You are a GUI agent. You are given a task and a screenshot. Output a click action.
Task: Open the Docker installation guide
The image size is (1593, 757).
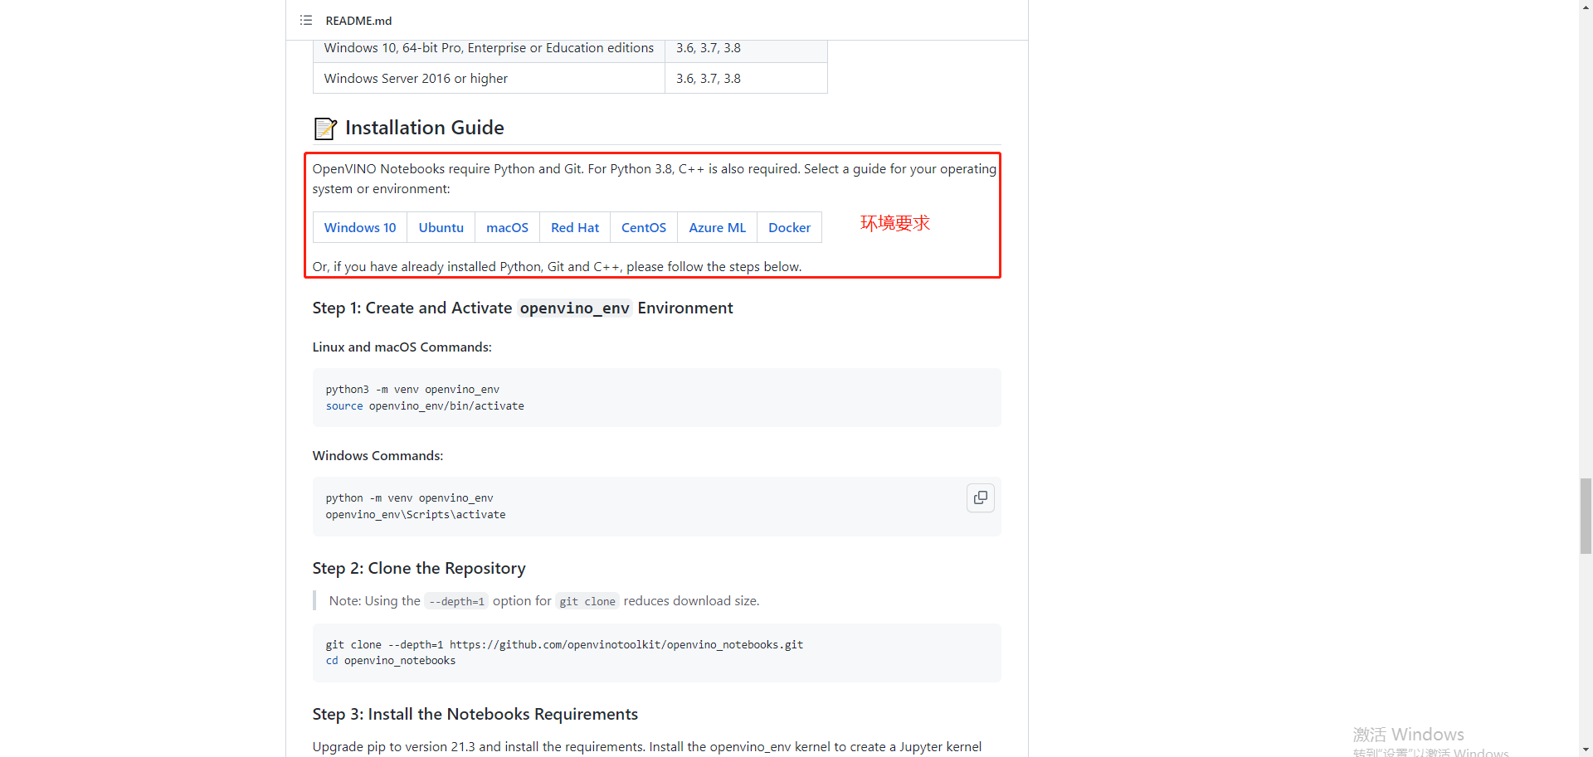[x=789, y=227]
